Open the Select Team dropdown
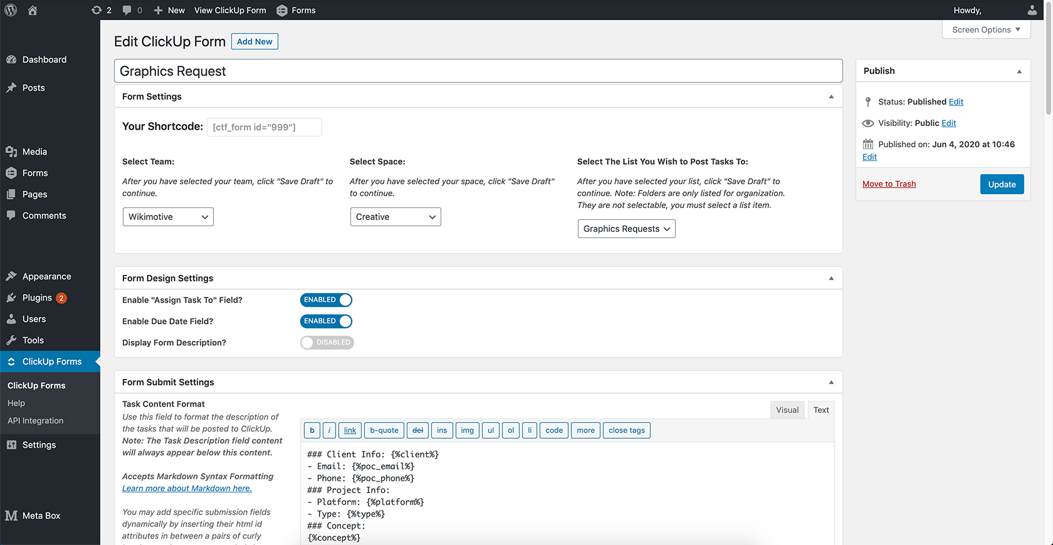The image size is (1053, 545). pos(168,217)
